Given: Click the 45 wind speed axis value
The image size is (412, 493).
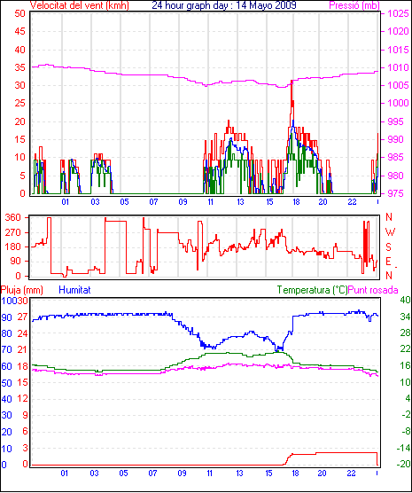Looking at the screenshot, I should point(19,31).
